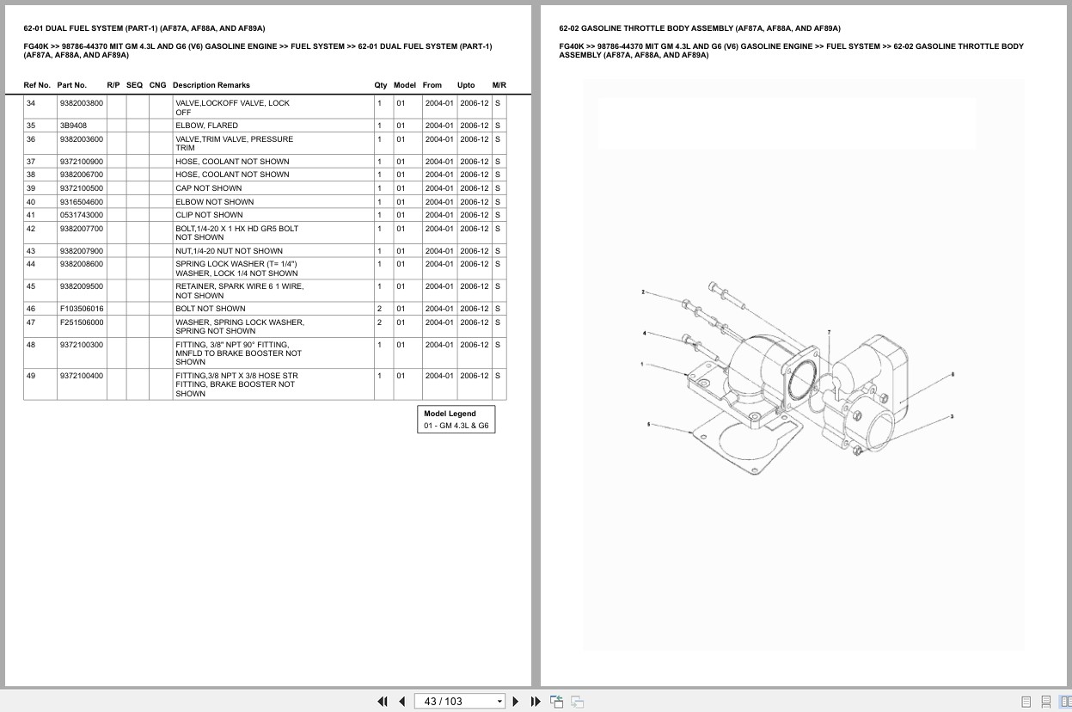This screenshot has height=712, width=1072.
Task: Select part number F251506000
Action: click(x=82, y=322)
